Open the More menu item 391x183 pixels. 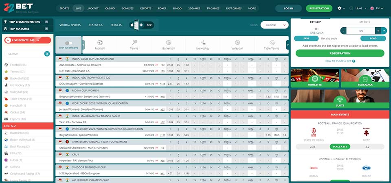point(252,9)
